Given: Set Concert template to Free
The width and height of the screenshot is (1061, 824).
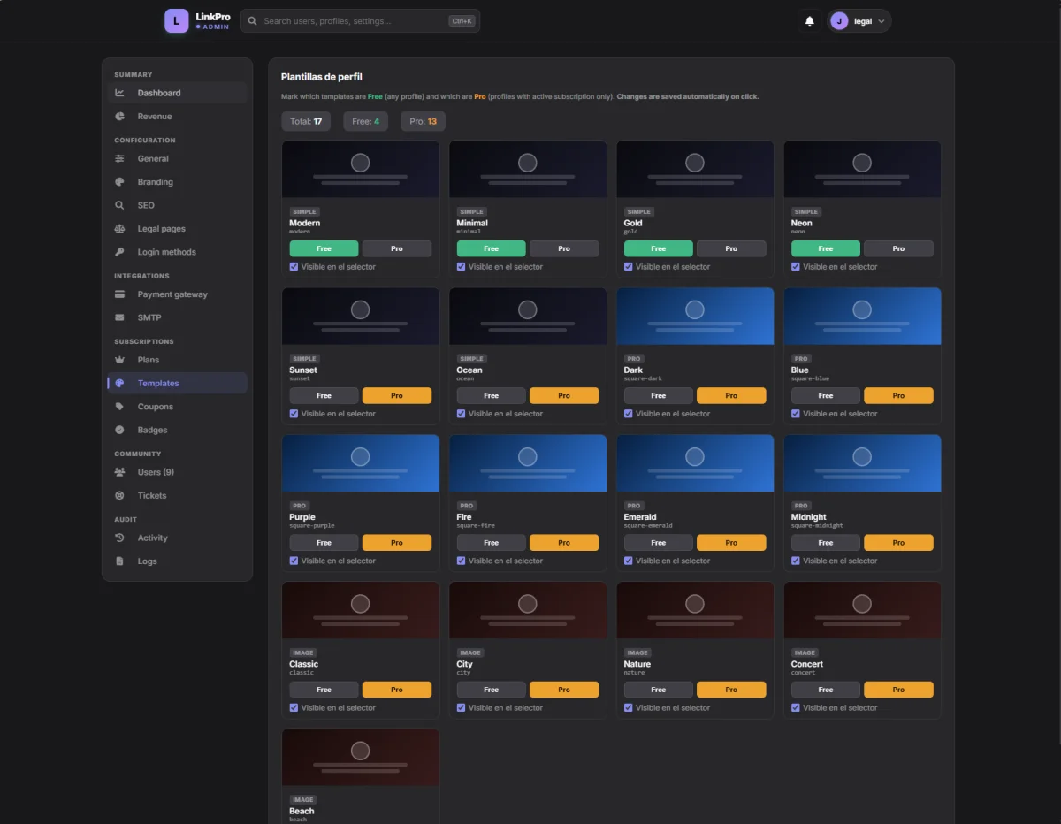Looking at the screenshot, I should (826, 690).
